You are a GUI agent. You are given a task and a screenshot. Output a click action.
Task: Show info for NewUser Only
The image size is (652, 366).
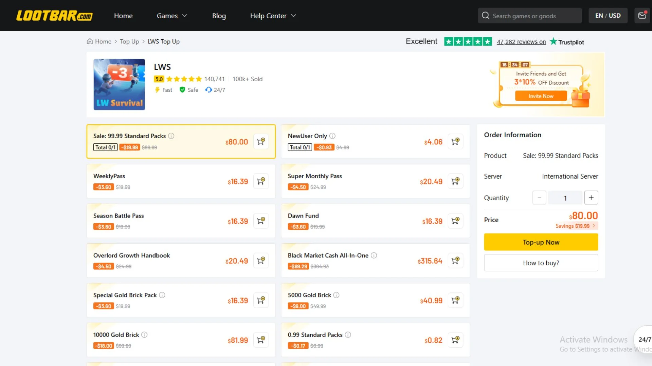tap(332, 136)
